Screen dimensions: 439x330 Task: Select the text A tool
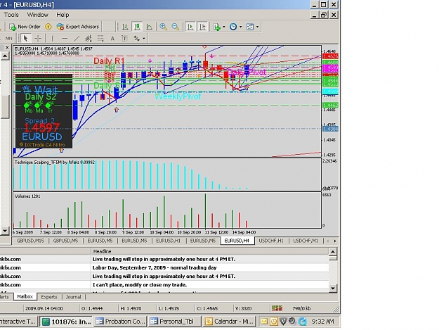112,39
